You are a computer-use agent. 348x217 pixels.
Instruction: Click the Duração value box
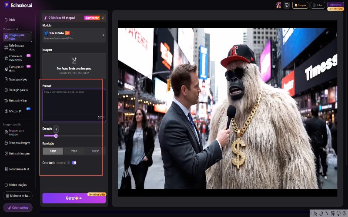56,129
